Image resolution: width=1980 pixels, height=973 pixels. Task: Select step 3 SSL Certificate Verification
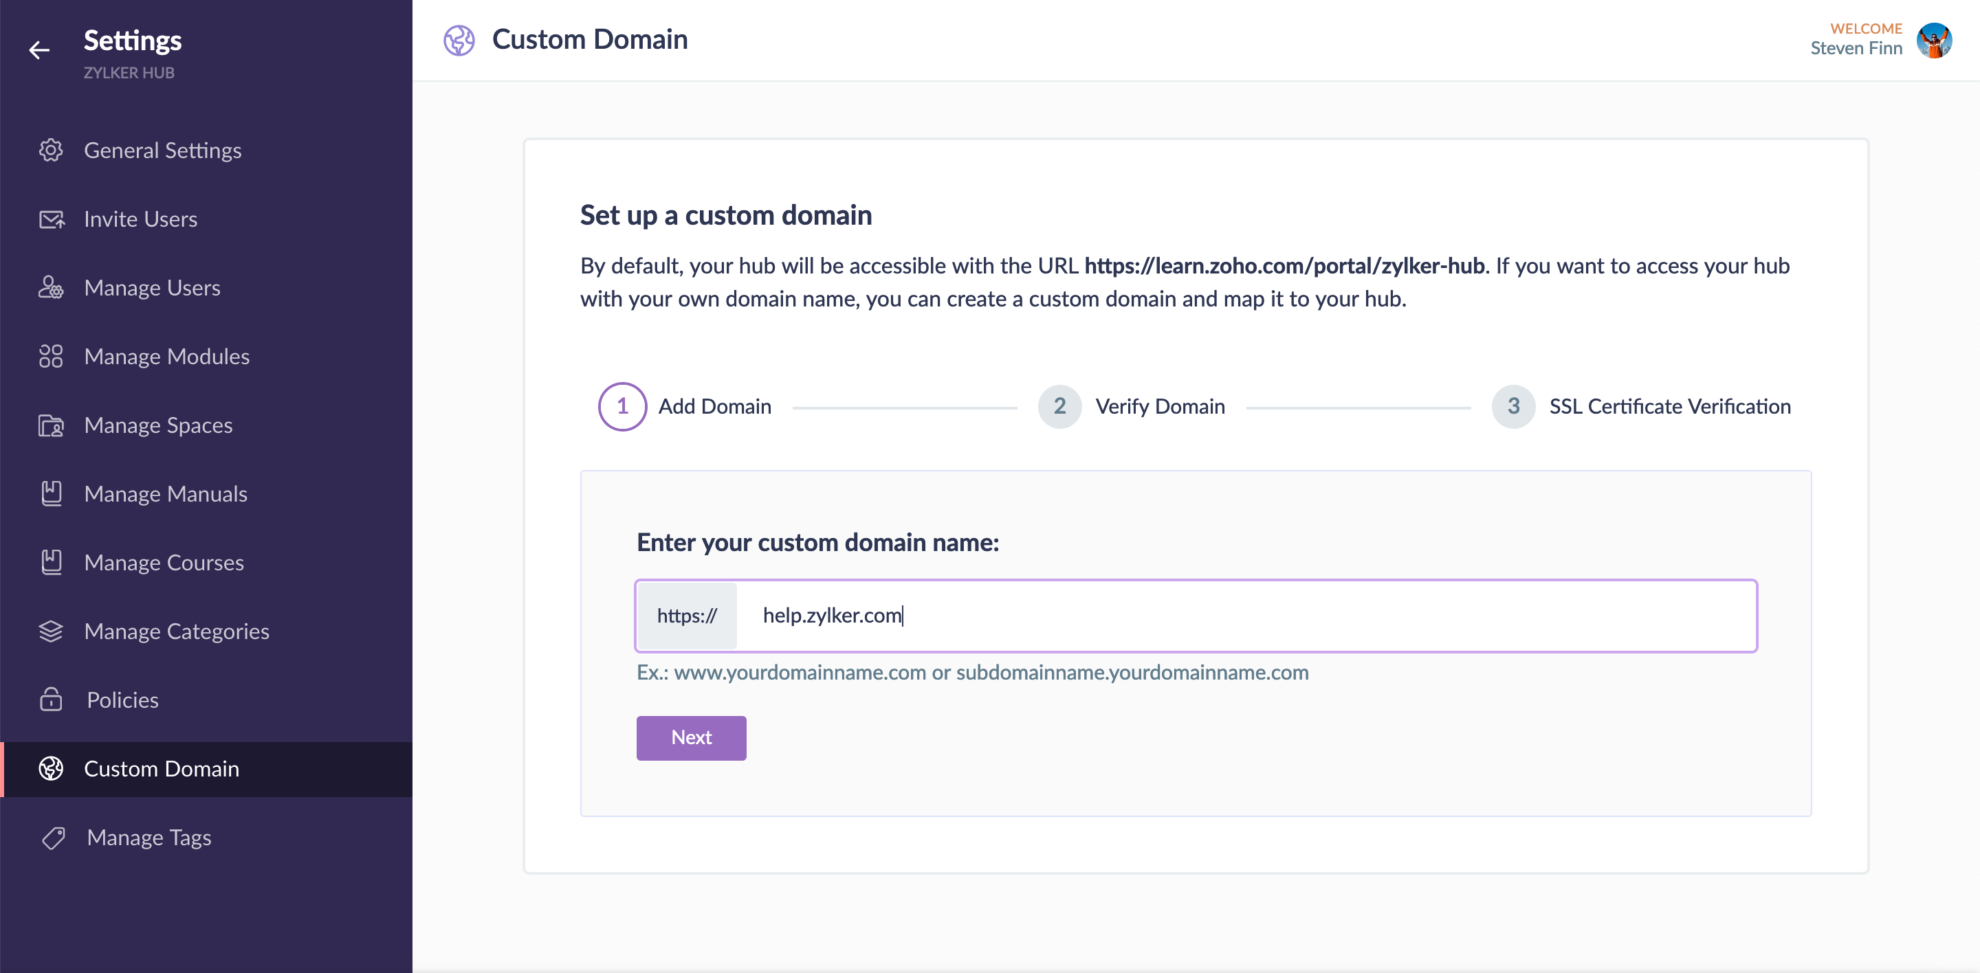pos(1512,406)
